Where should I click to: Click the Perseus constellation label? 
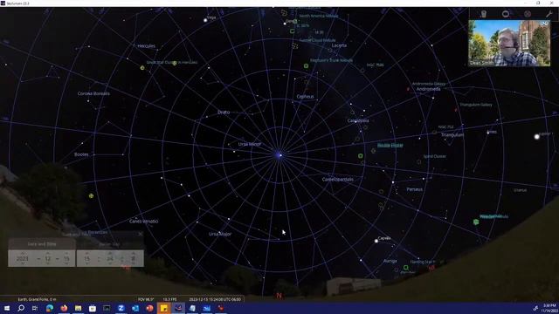point(414,189)
